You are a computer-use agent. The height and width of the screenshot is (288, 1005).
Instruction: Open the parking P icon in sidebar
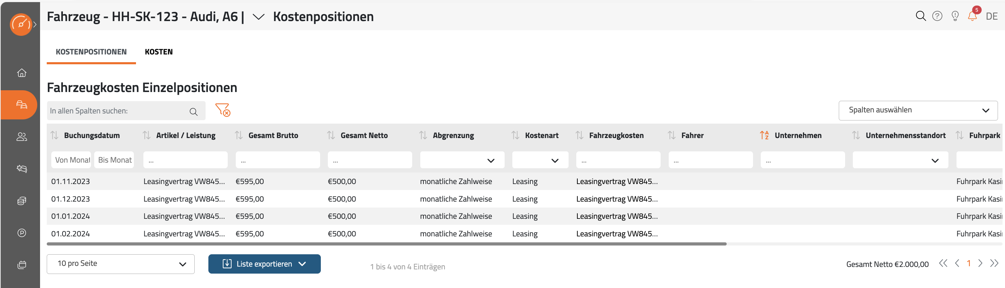click(x=22, y=233)
